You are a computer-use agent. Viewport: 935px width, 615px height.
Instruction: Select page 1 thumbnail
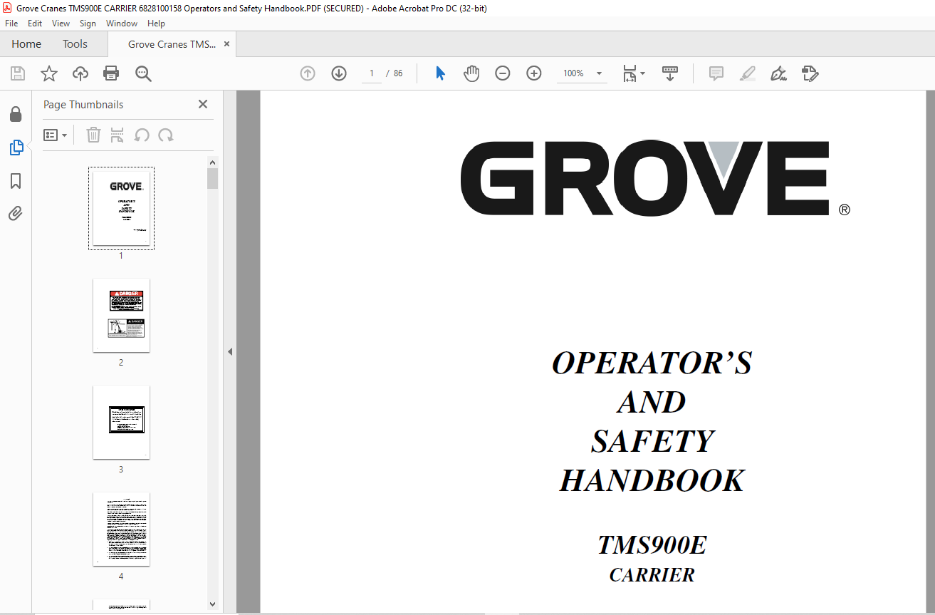[121, 208]
